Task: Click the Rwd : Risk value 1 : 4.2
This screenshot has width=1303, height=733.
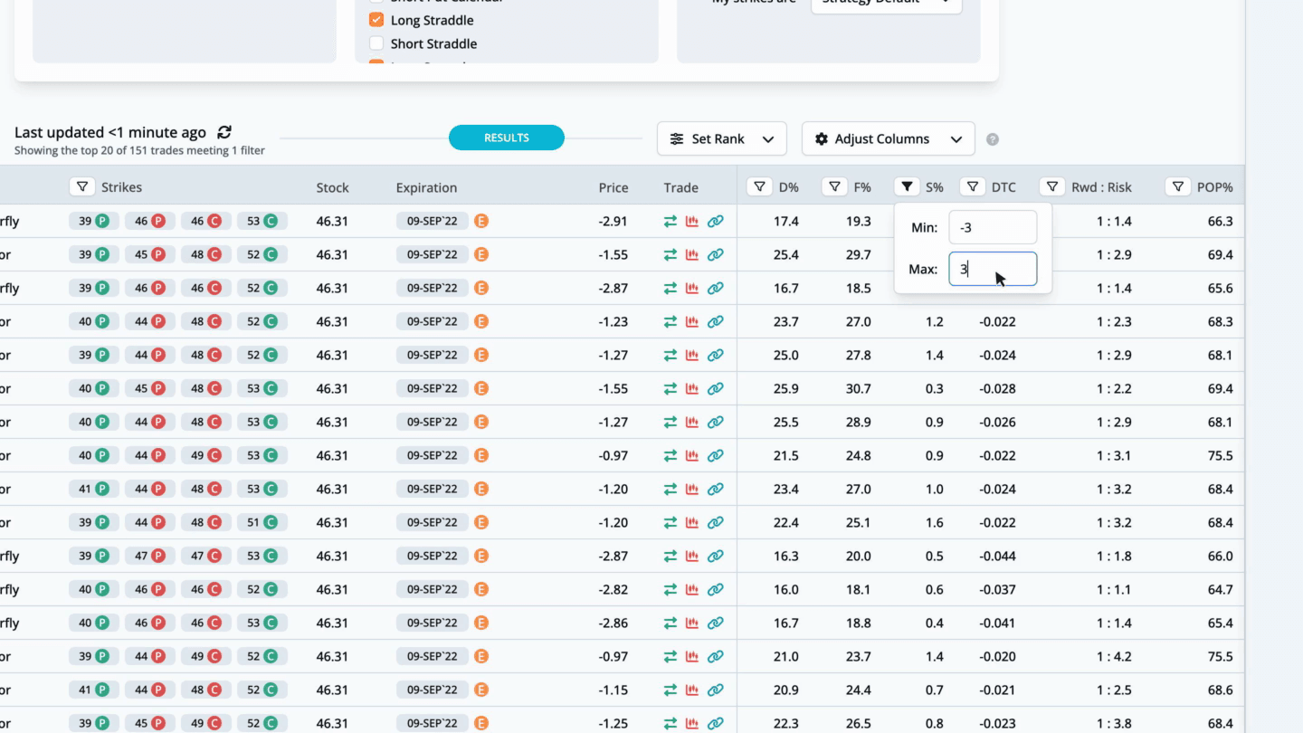Action: pyautogui.click(x=1115, y=656)
